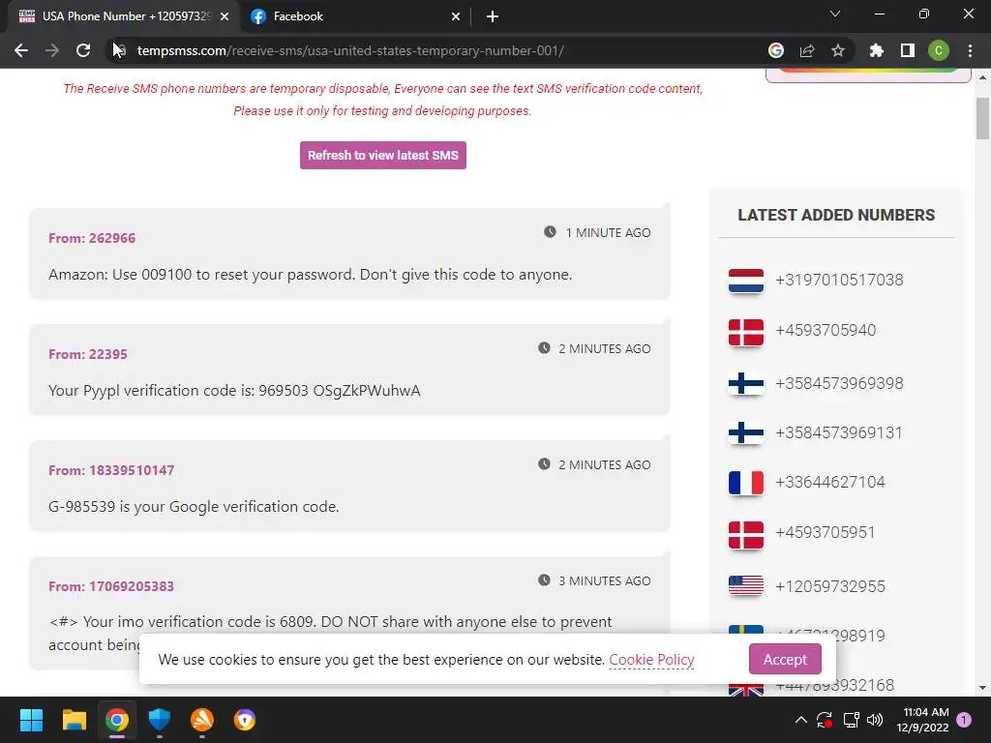Click the scrollbar down arrow

tap(982, 688)
